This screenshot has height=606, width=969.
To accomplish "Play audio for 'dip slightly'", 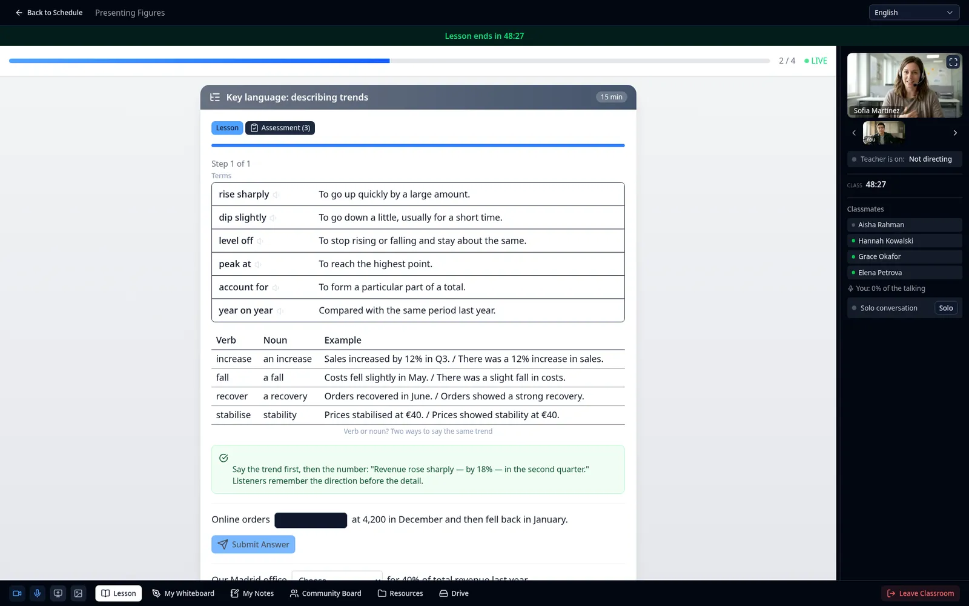I will pyautogui.click(x=273, y=218).
